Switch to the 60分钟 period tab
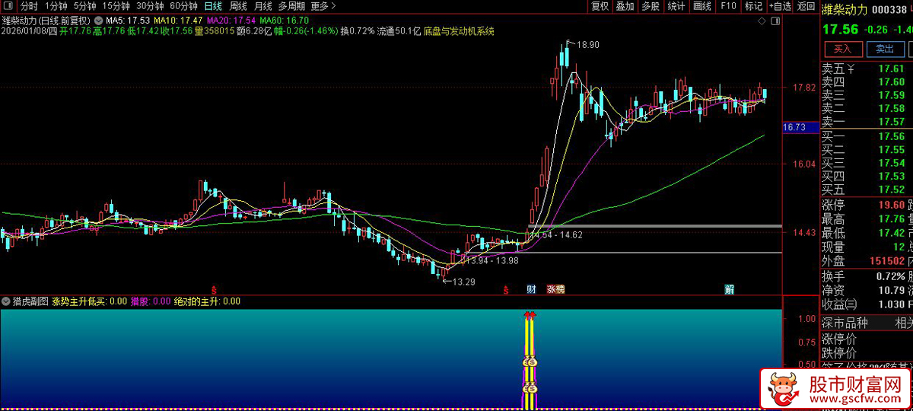This screenshot has height=411, width=913. [x=183, y=6]
